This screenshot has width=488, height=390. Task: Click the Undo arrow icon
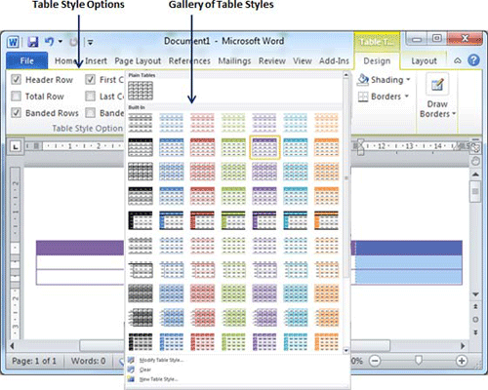pos(49,41)
